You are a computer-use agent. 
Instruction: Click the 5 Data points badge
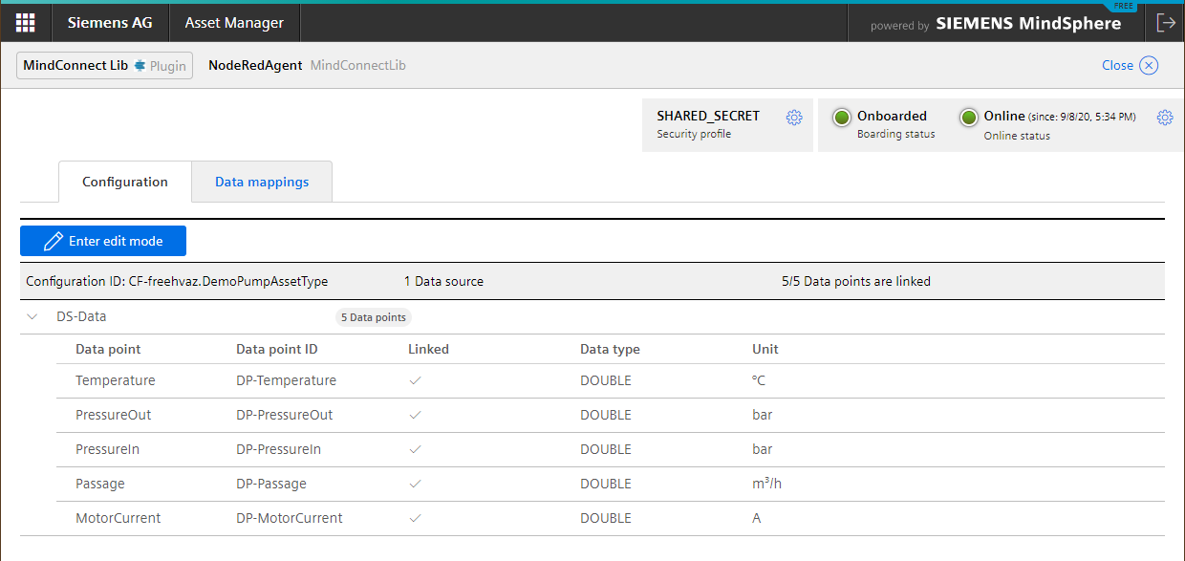click(374, 317)
